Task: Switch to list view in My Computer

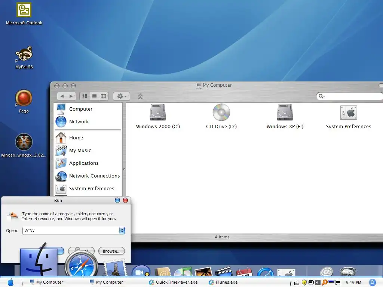Action: pyautogui.click(x=94, y=96)
